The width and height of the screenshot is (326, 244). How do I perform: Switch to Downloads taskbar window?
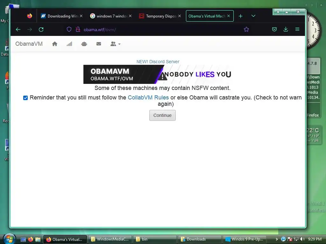click(x=200, y=239)
